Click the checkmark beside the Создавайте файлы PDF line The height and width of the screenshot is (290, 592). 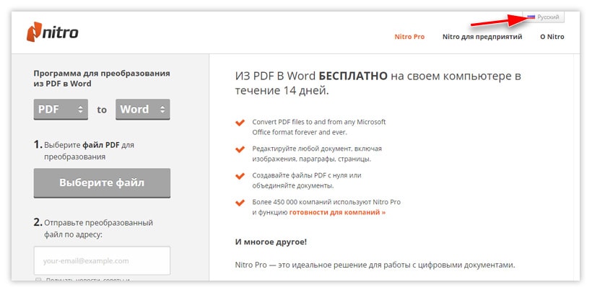pyautogui.click(x=240, y=176)
